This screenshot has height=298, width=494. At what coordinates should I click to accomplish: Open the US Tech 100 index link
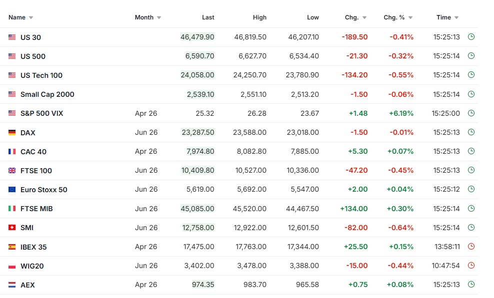(41, 75)
